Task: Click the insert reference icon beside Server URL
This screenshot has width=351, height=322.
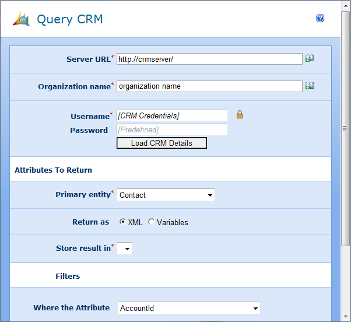Action: 310,58
